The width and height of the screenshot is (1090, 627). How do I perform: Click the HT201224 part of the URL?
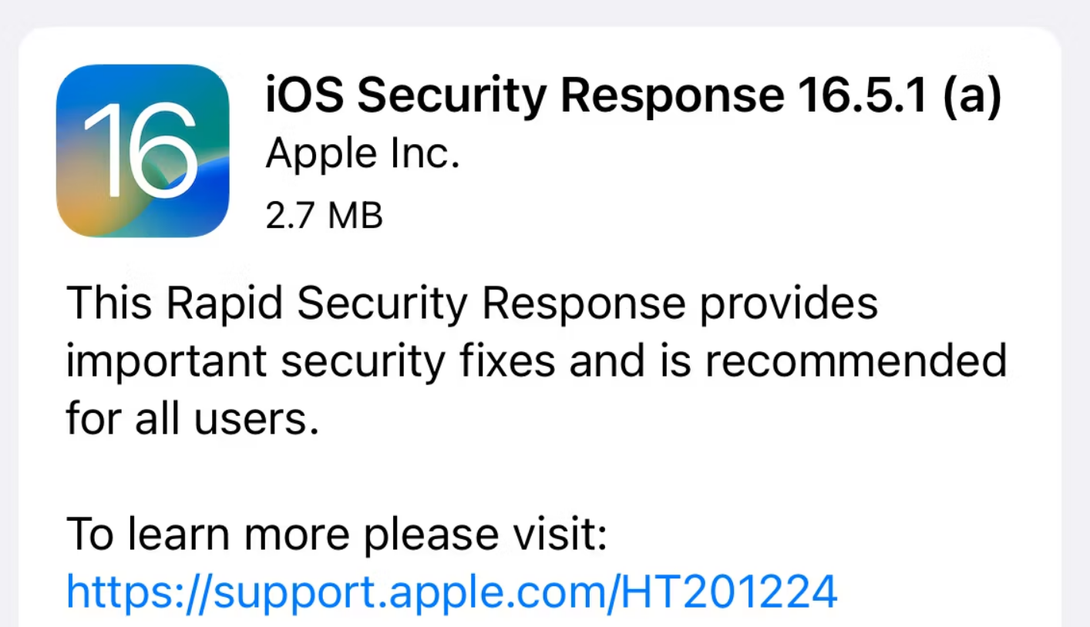coord(729,590)
